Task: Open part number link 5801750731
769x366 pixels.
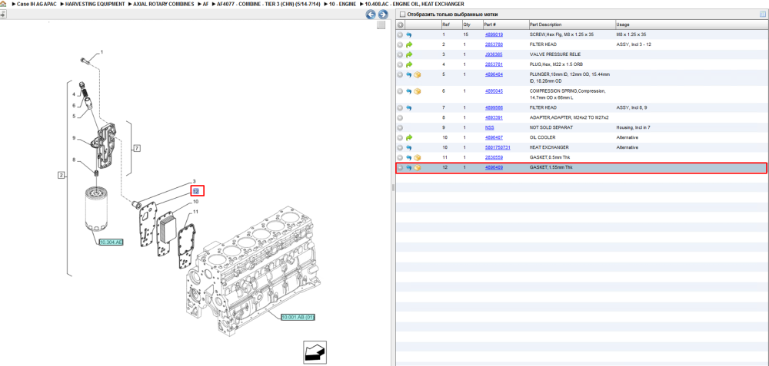Action: (498, 147)
